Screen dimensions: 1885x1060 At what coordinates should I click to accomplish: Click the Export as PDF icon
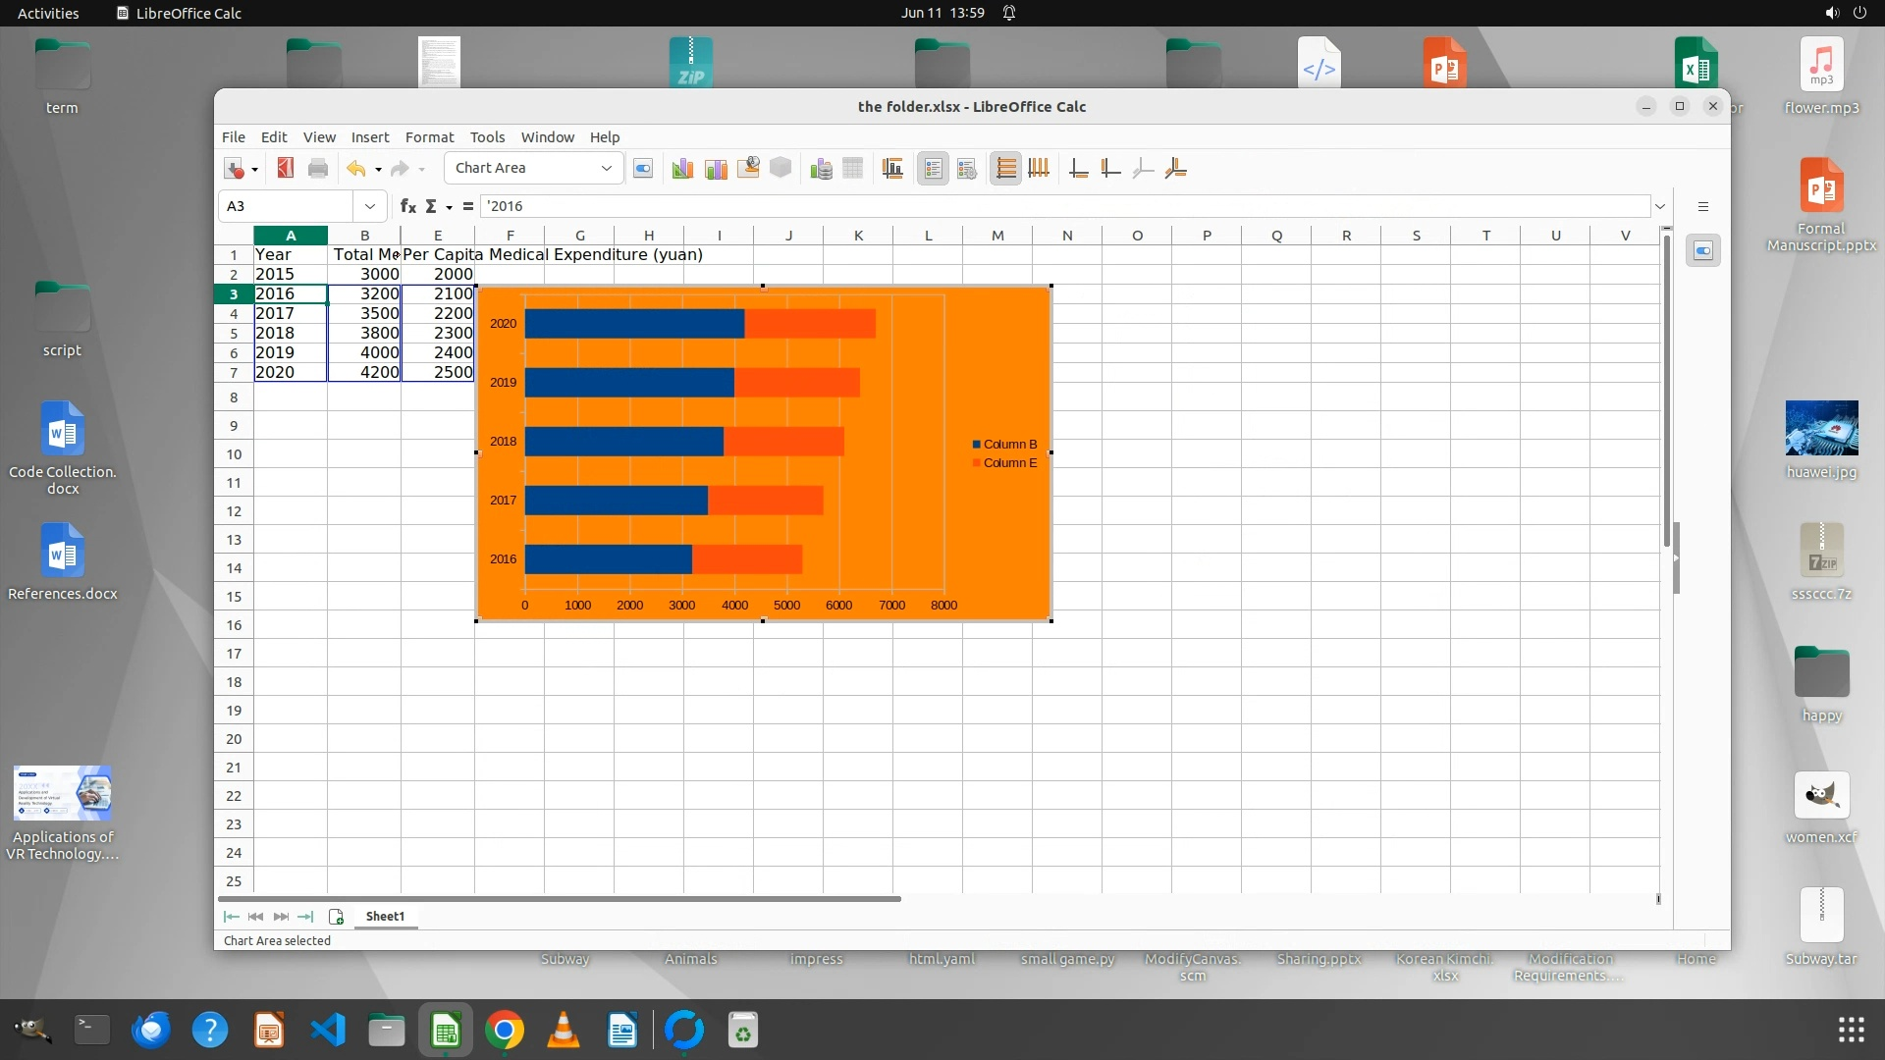(286, 169)
